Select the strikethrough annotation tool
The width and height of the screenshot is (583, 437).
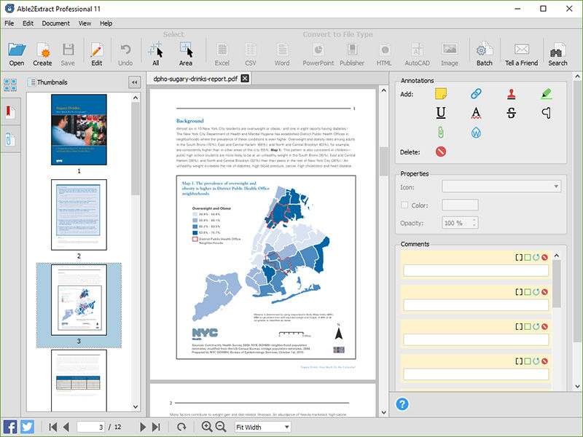[512, 113]
